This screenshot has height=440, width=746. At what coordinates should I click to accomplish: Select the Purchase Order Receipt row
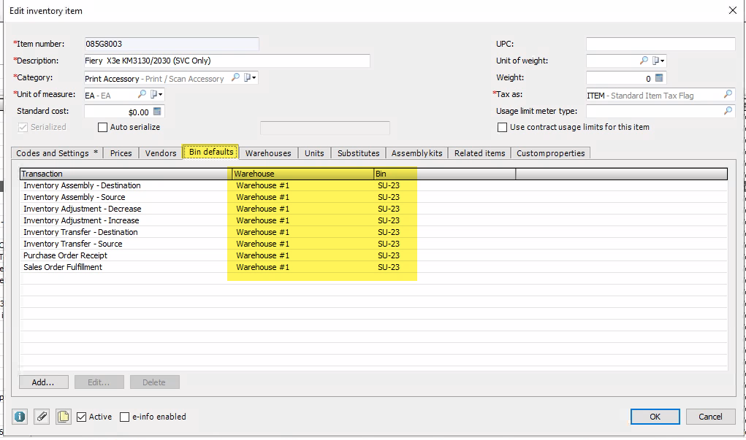click(373, 255)
